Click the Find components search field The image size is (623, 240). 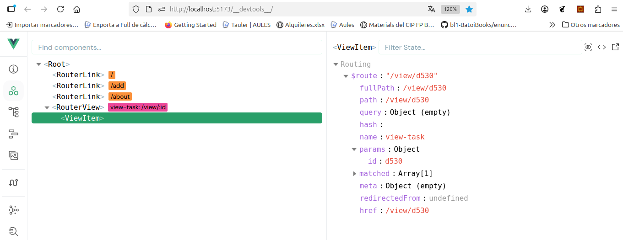click(177, 48)
